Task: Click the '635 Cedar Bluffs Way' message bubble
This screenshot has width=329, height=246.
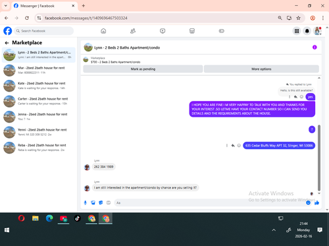Action: 279,146
